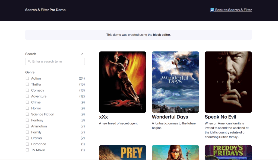Click the xXx movie poster
This screenshot has width=278, height=160.
pos(122,82)
